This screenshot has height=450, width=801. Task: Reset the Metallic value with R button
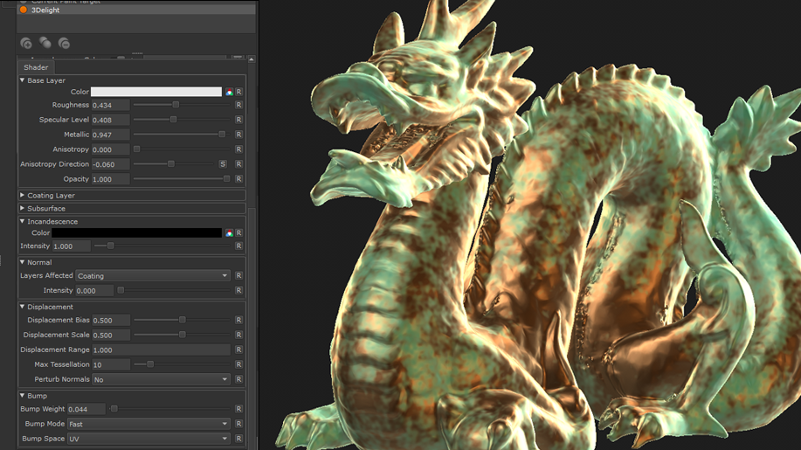click(238, 135)
